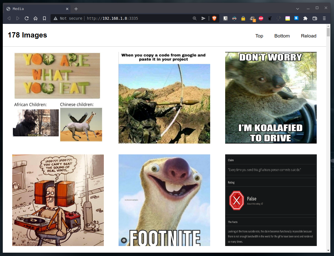Reload the page with the browser refresh icon
This screenshot has width=334, height=256.
pos(27,18)
